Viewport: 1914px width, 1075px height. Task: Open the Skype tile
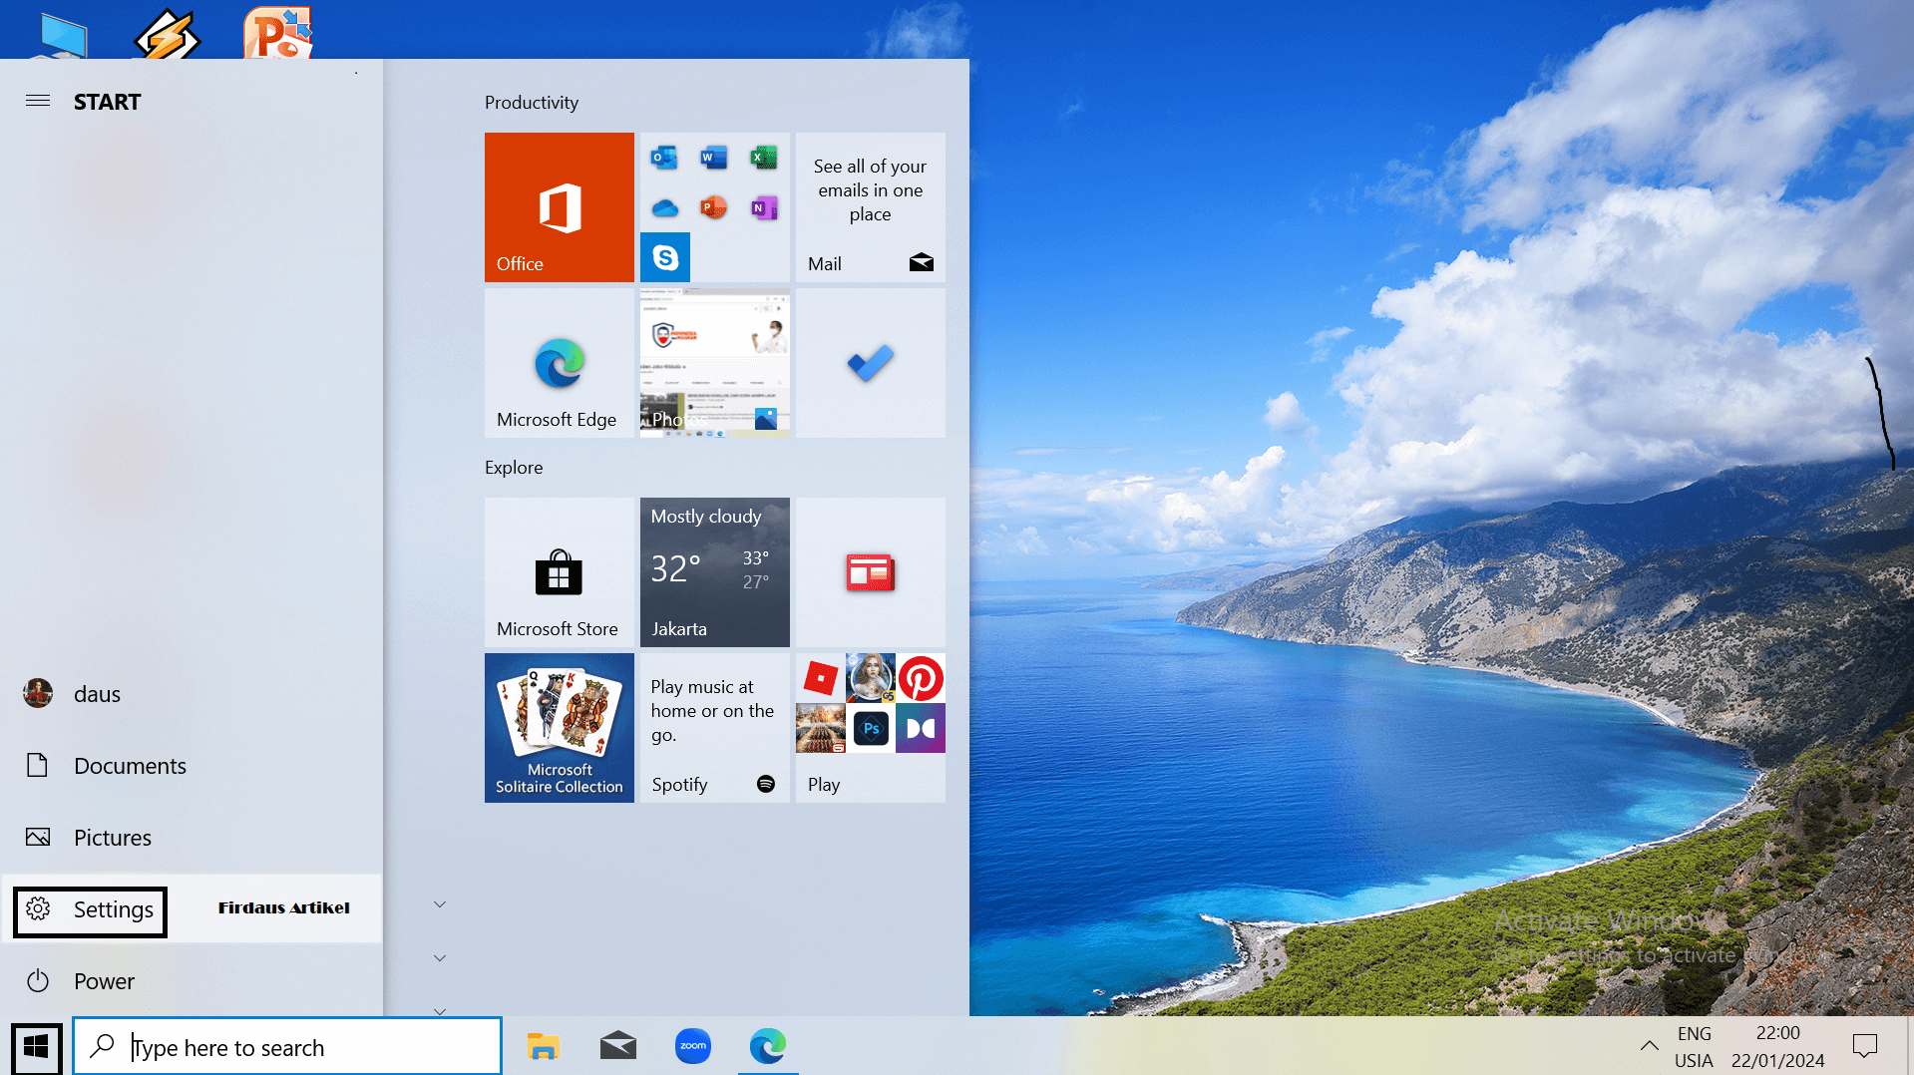665,257
